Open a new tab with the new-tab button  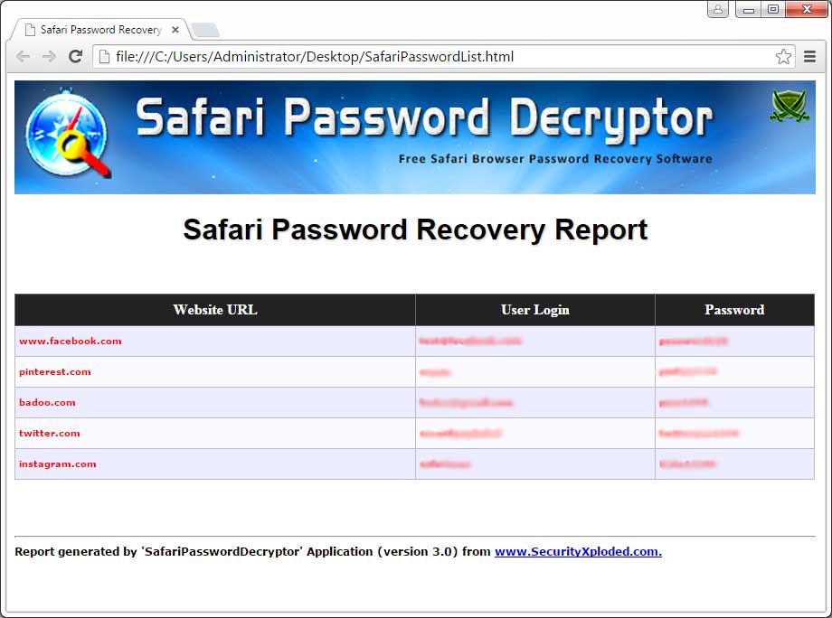click(x=205, y=31)
